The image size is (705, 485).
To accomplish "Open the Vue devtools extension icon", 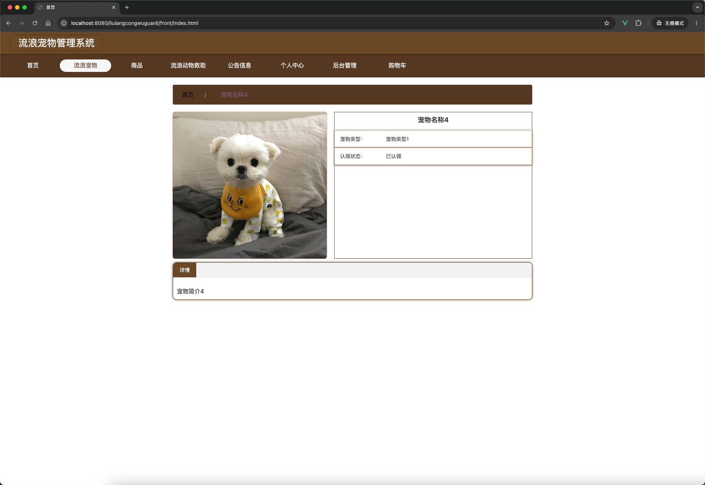I will (625, 23).
